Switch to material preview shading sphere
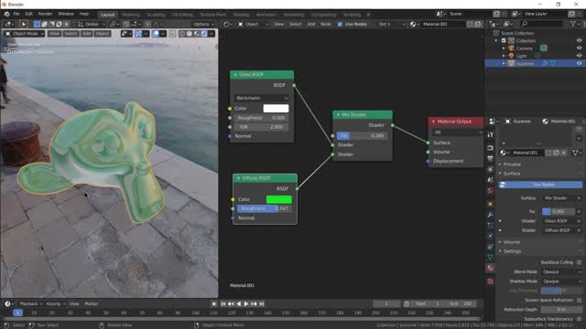 pyautogui.click(x=197, y=34)
